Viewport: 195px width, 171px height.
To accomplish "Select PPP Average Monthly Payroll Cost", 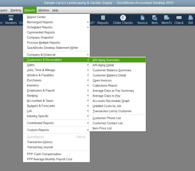I will point(56,159).
